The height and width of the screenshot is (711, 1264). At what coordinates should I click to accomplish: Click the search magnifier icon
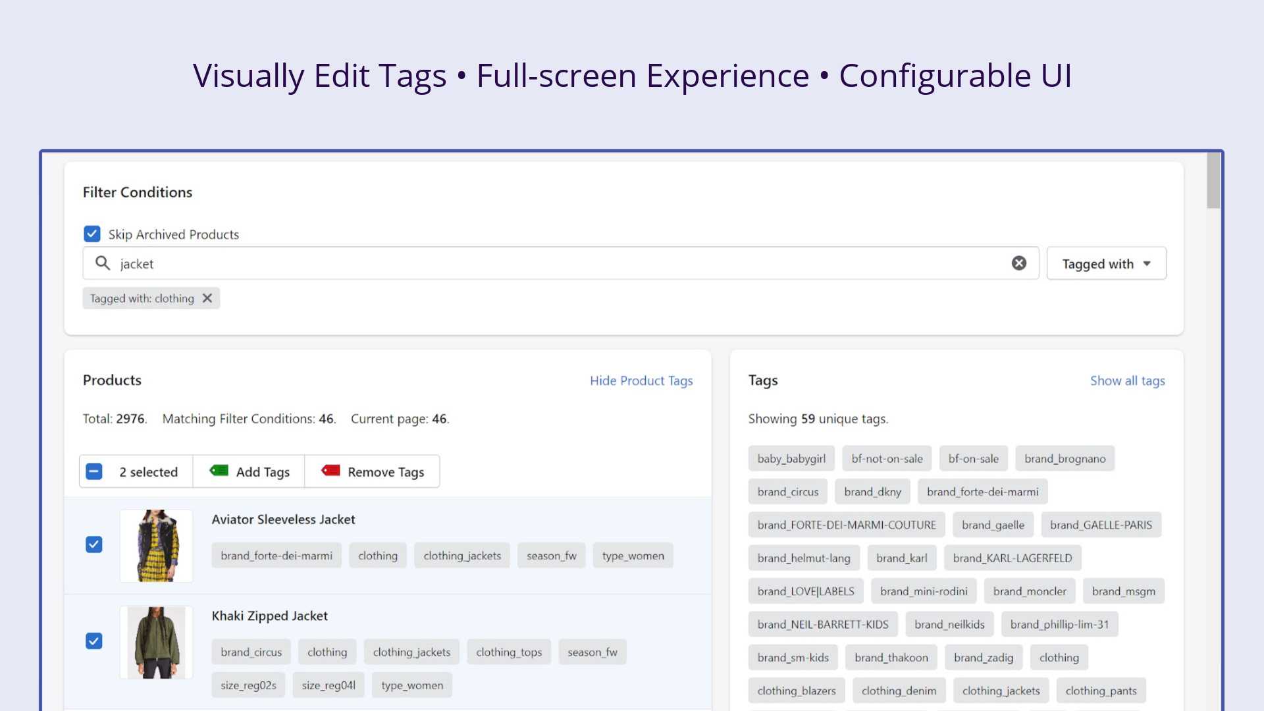click(x=102, y=263)
